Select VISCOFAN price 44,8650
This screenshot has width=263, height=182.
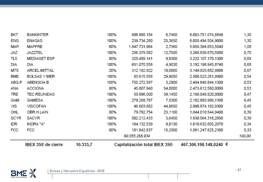click(170, 106)
